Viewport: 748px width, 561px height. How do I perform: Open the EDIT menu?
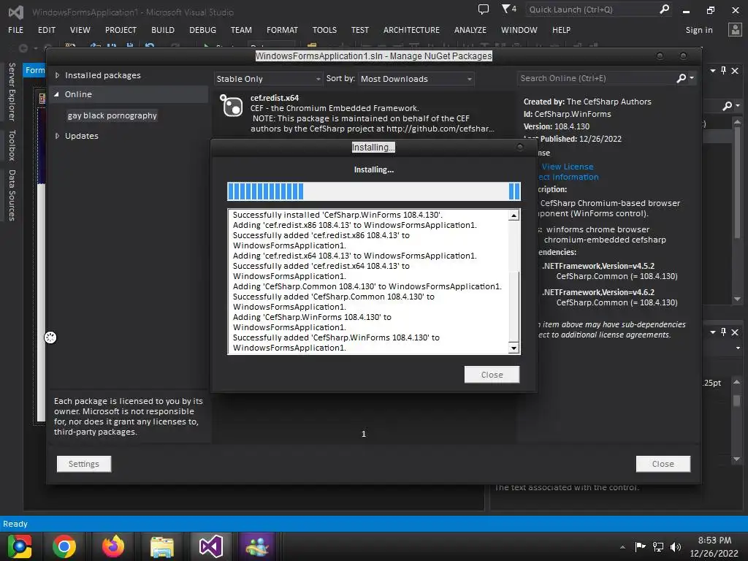point(47,30)
